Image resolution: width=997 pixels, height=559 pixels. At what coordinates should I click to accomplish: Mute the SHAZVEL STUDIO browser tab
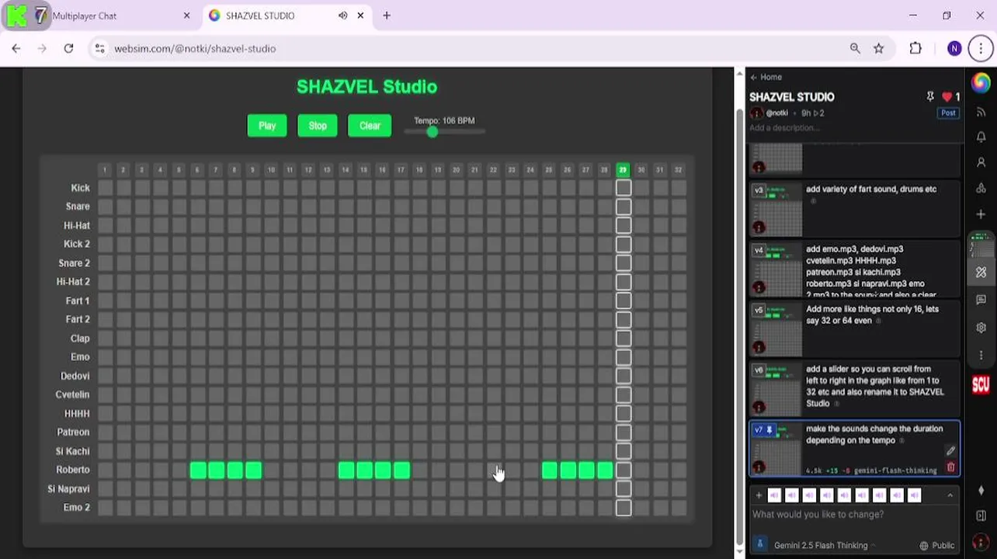tap(342, 16)
